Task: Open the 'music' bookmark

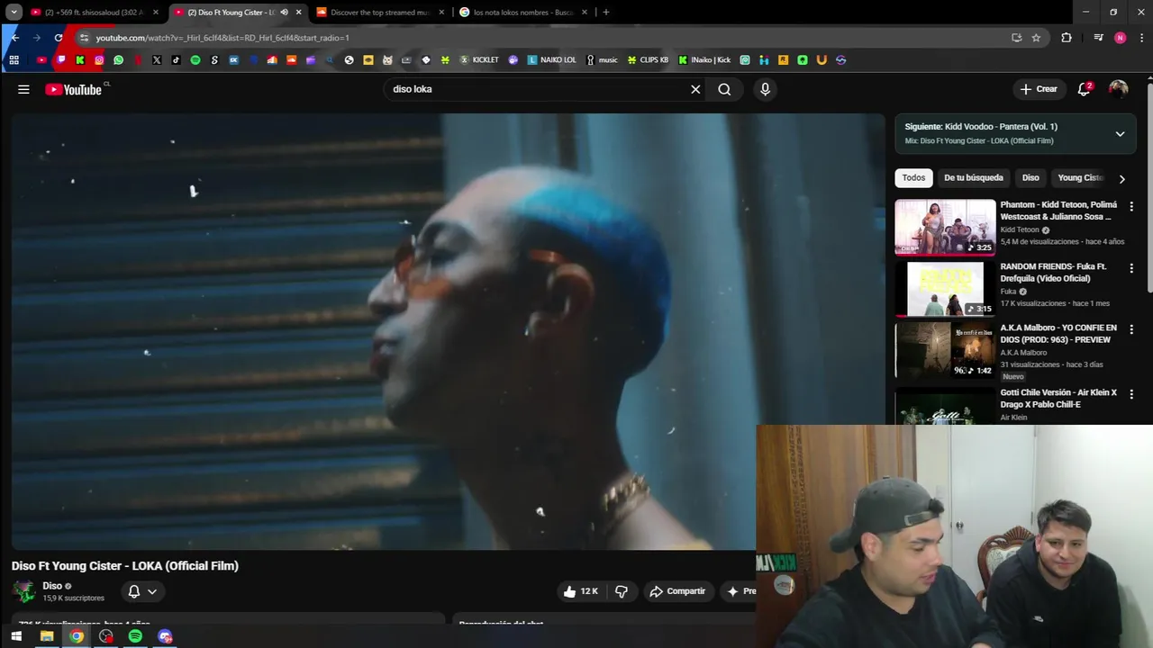Action: point(602,60)
